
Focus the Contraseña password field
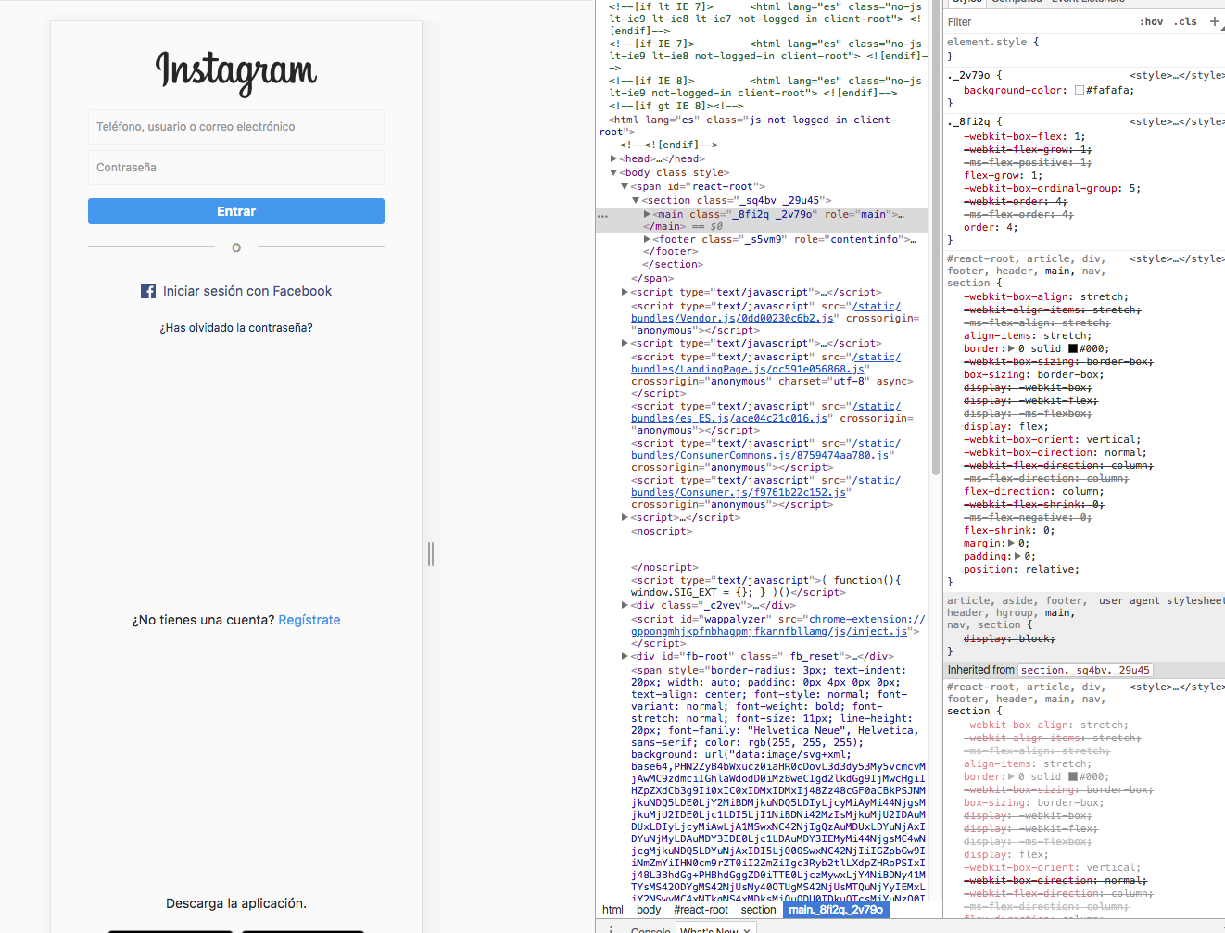point(236,168)
